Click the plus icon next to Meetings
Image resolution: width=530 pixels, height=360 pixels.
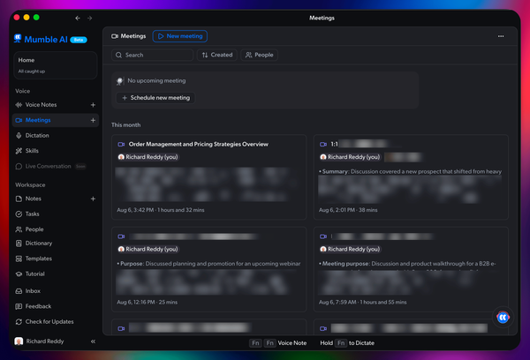pos(93,120)
